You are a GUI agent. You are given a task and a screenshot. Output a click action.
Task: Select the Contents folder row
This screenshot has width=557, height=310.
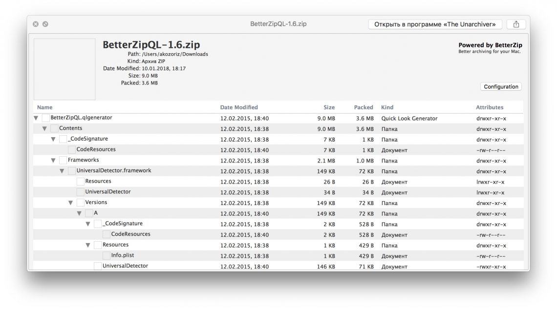click(x=278, y=128)
